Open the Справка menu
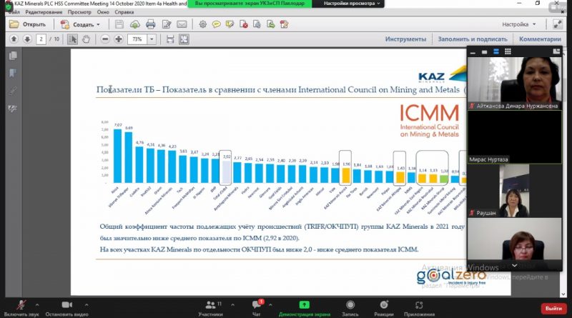 click(124, 12)
